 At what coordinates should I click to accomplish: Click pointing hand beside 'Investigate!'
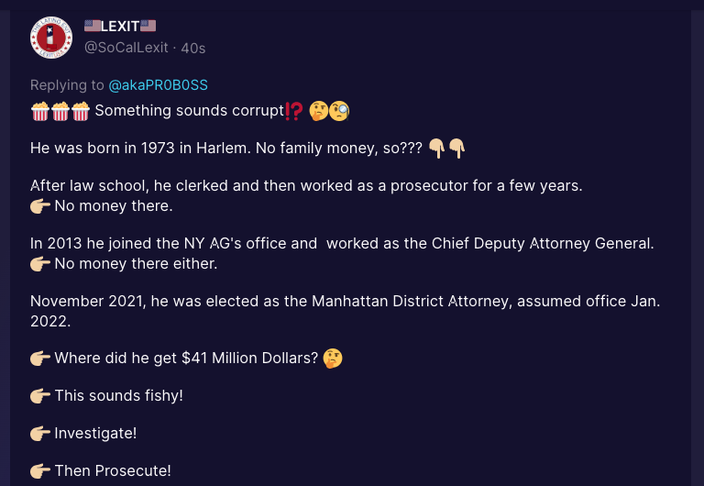40,434
